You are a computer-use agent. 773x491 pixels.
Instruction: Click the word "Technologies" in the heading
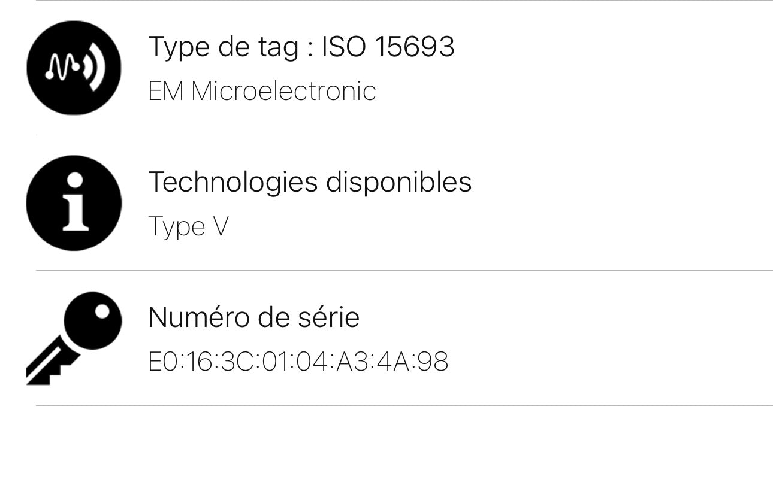232,182
